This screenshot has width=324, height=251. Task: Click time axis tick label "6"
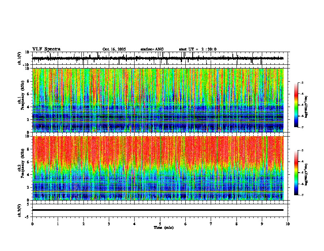pos(186,224)
